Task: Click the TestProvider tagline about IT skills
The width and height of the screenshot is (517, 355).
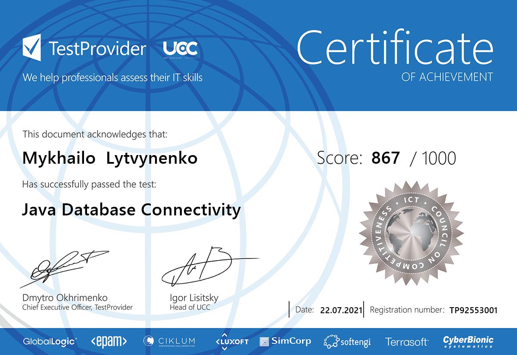Action: click(112, 78)
